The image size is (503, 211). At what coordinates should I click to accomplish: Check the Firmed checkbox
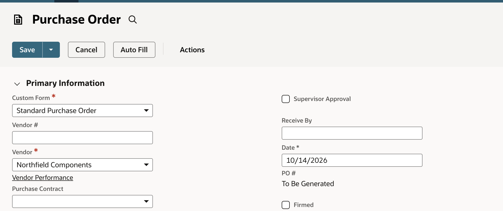click(286, 205)
